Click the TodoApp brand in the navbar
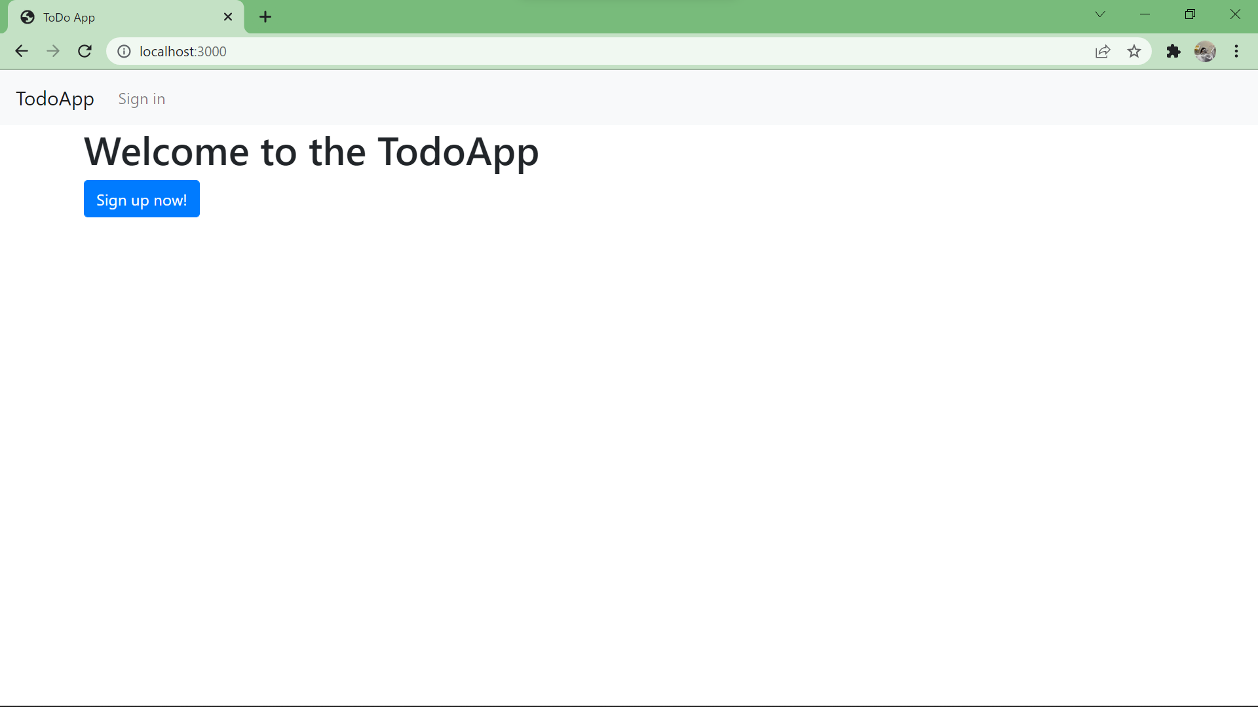 [54, 98]
